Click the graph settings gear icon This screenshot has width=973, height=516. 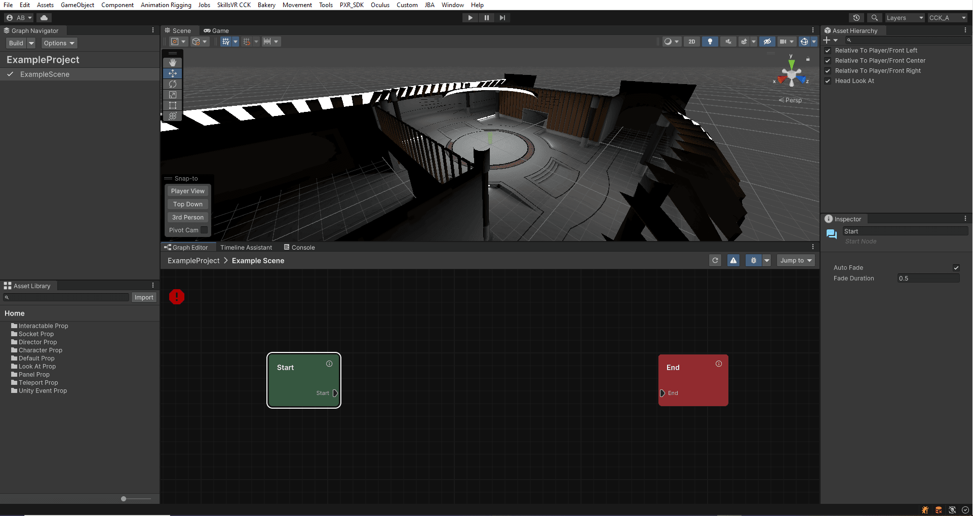coord(753,260)
